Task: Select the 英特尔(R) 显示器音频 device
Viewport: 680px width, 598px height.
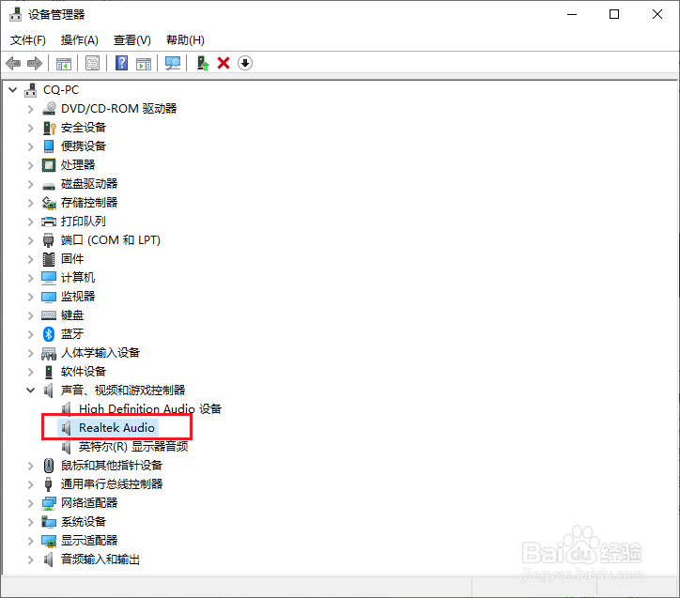Action: point(133,446)
